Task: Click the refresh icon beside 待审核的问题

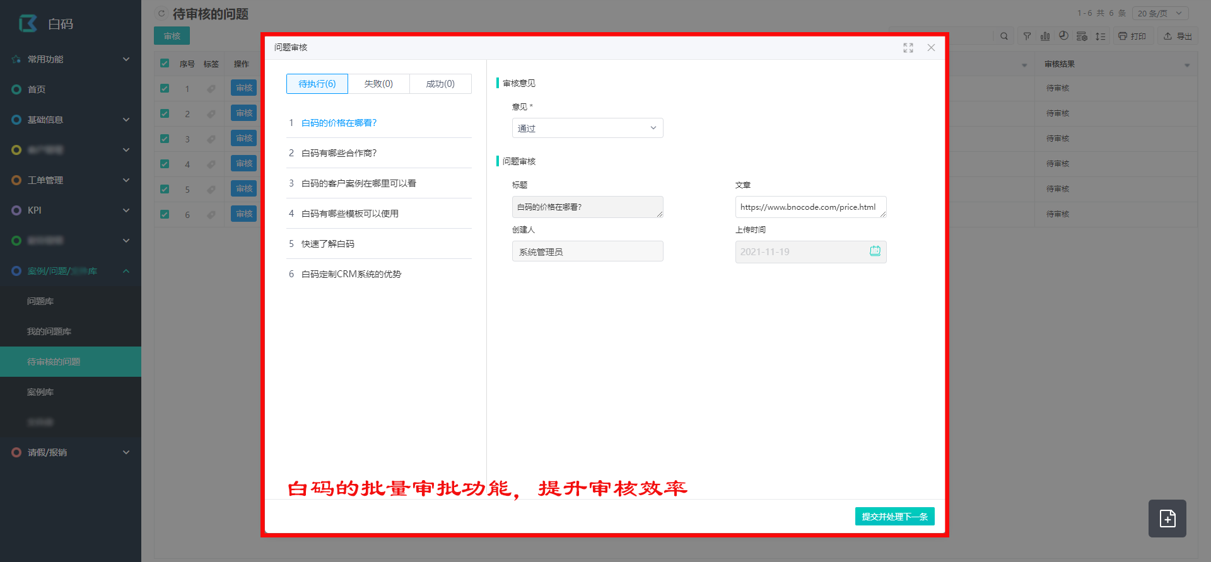Action: 161,13
